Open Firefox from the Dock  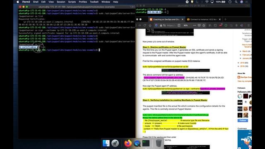[x=128, y=143]
